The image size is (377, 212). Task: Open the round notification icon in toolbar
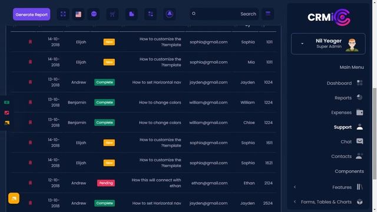[x=170, y=14]
